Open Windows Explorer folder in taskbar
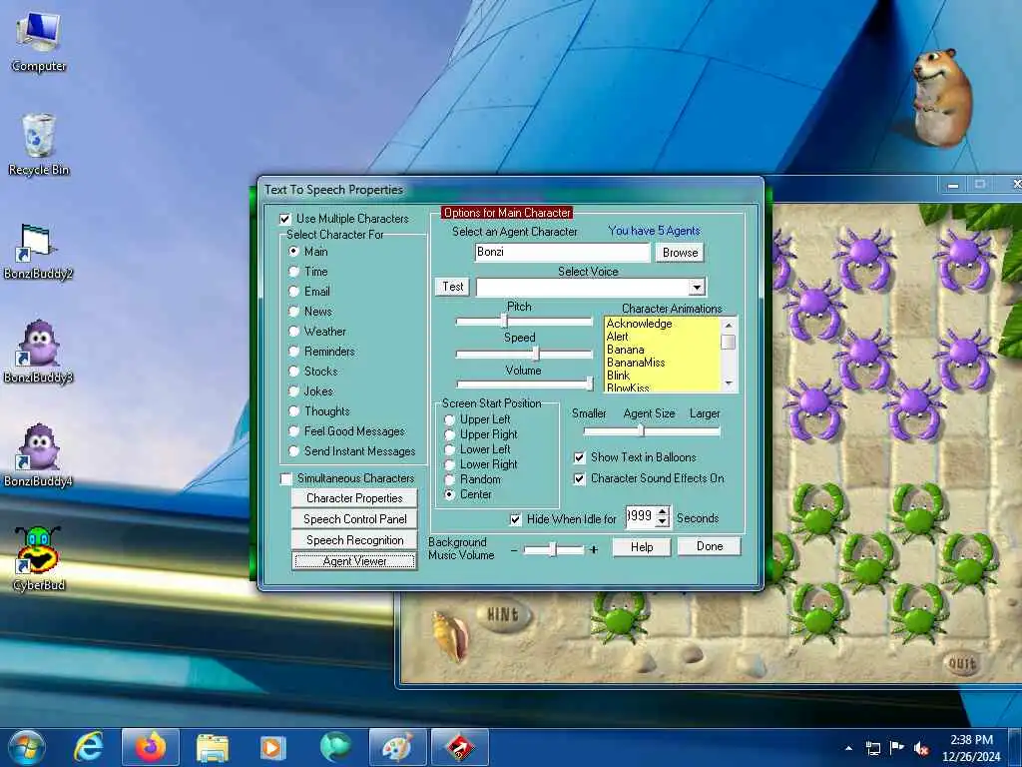Screen dimensions: 1022x767 [x=212, y=747]
